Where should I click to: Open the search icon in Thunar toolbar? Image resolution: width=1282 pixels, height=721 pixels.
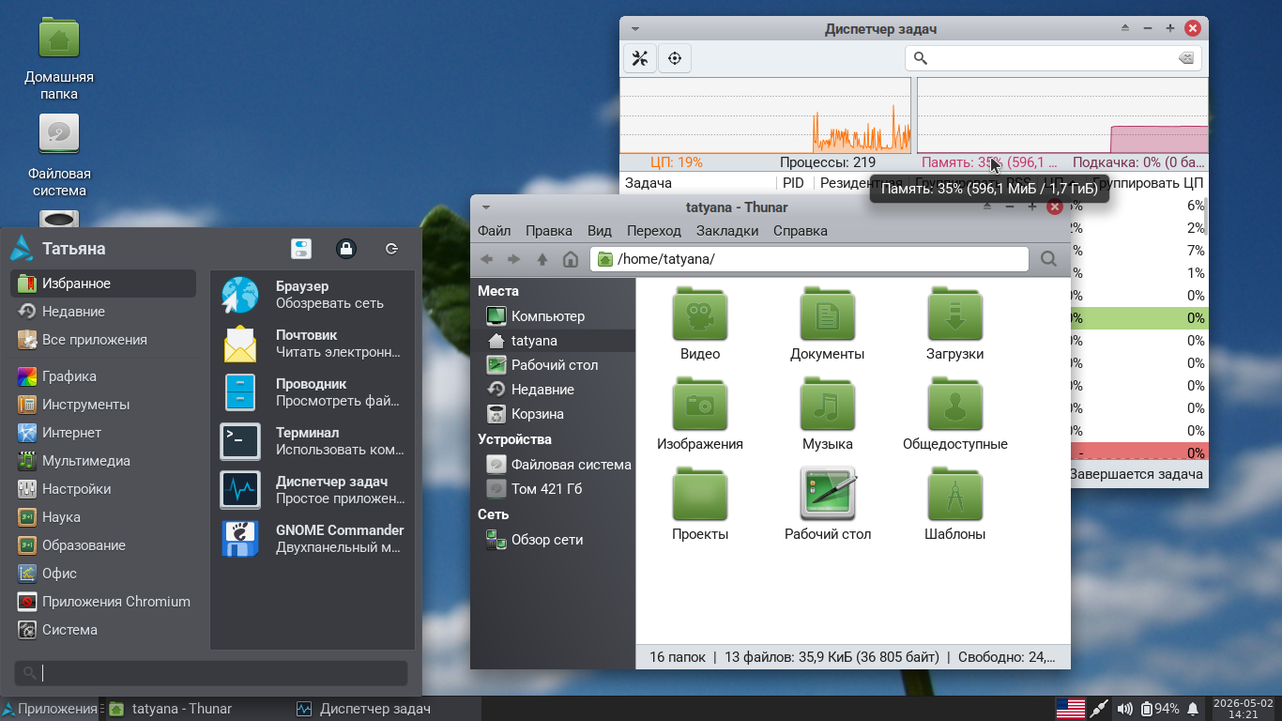tap(1049, 259)
